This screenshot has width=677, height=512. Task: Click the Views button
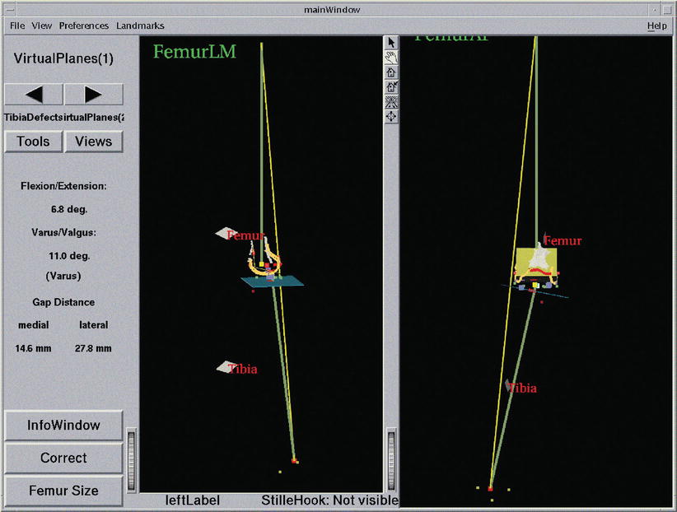pyautogui.click(x=93, y=142)
